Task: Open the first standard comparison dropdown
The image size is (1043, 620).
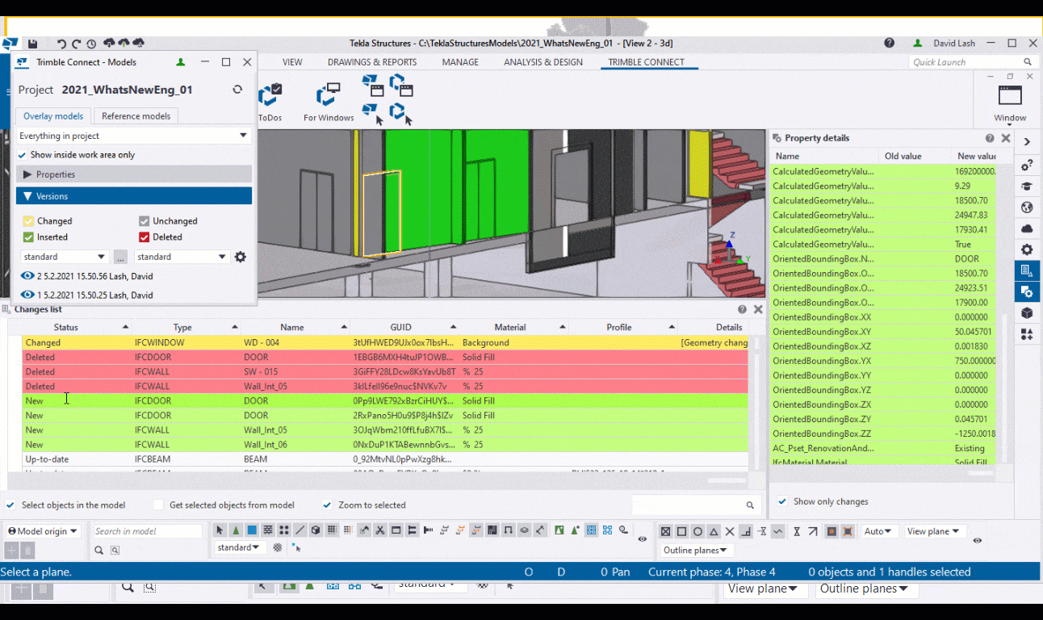Action: pyautogui.click(x=65, y=257)
